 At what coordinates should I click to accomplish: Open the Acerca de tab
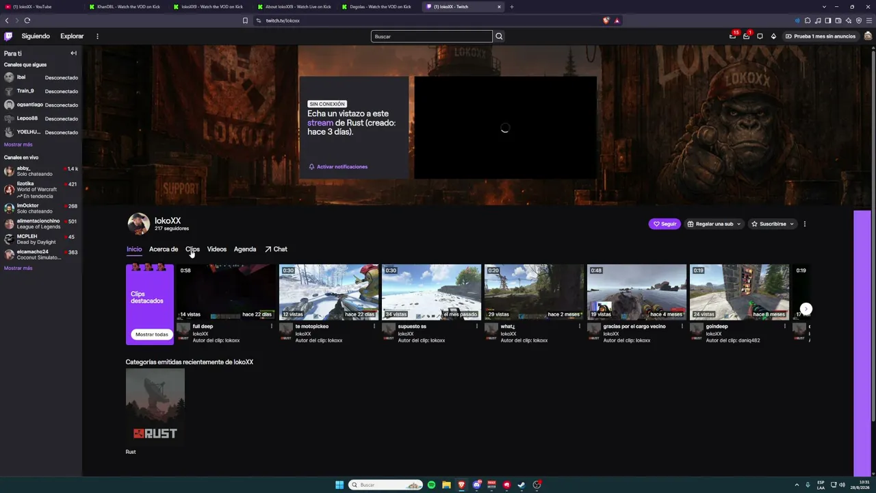pos(164,249)
